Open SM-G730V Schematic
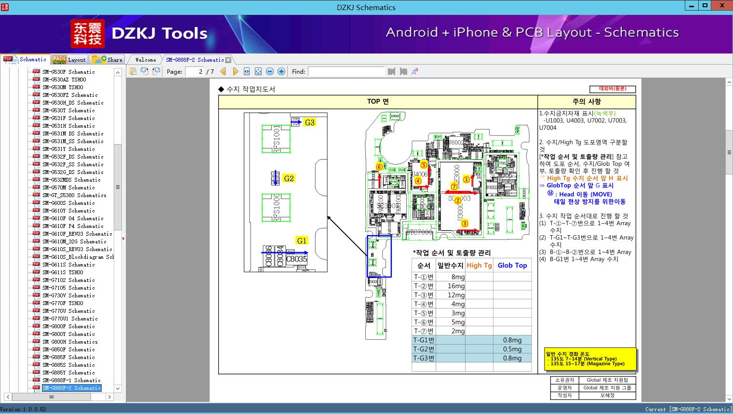Image resolution: width=733 pixels, height=414 pixels. tap(68, 295)
